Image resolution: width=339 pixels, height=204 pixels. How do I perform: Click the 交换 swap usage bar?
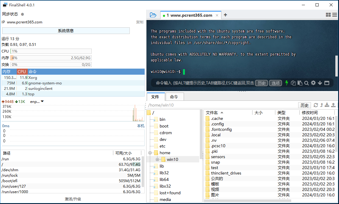(x=51, y=64)
